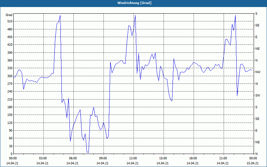267x167 pixels.
Task: Select the 12:00 time axis label
Action: (x=133, y=158)
